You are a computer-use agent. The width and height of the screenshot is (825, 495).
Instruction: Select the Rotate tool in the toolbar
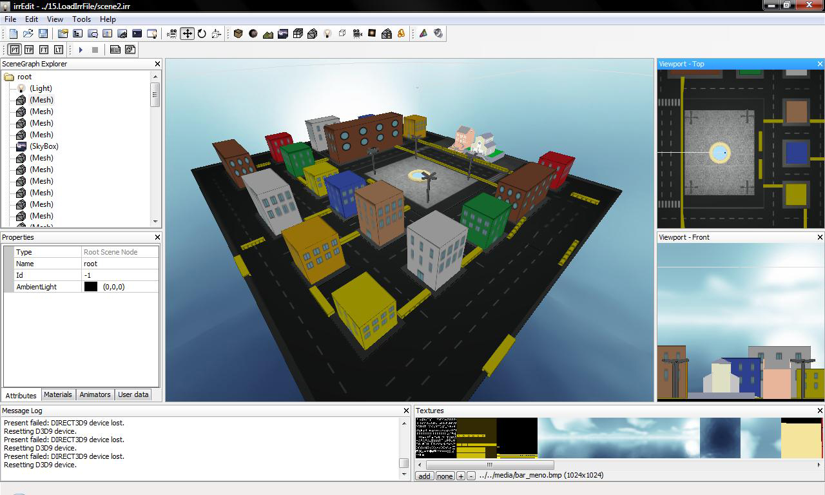click(202, 34)
